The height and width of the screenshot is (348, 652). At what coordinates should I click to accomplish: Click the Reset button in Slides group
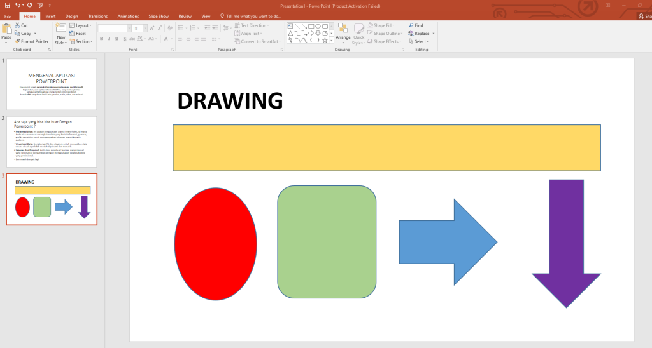pos(78,34)
